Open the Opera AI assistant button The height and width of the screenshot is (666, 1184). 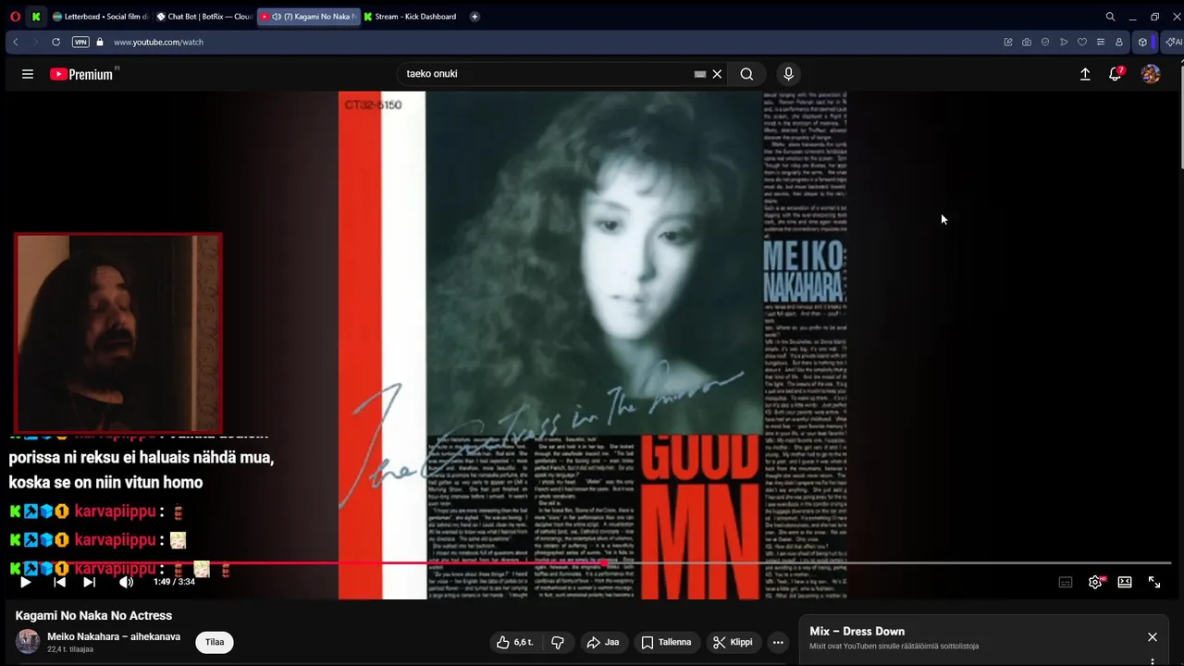pyautogui.click(x=1173, y=42)
